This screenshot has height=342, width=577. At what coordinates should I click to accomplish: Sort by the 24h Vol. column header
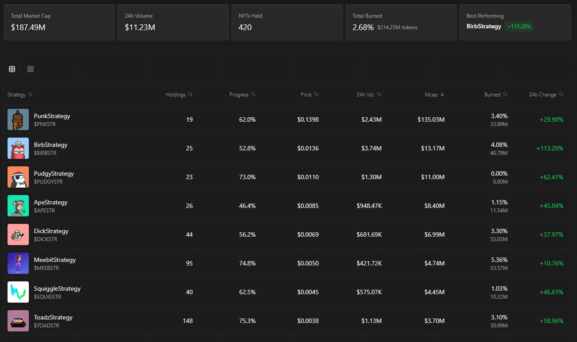tap(369, 95)
